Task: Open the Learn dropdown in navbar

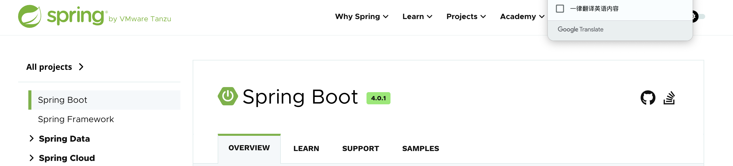Action: (417, 17)
